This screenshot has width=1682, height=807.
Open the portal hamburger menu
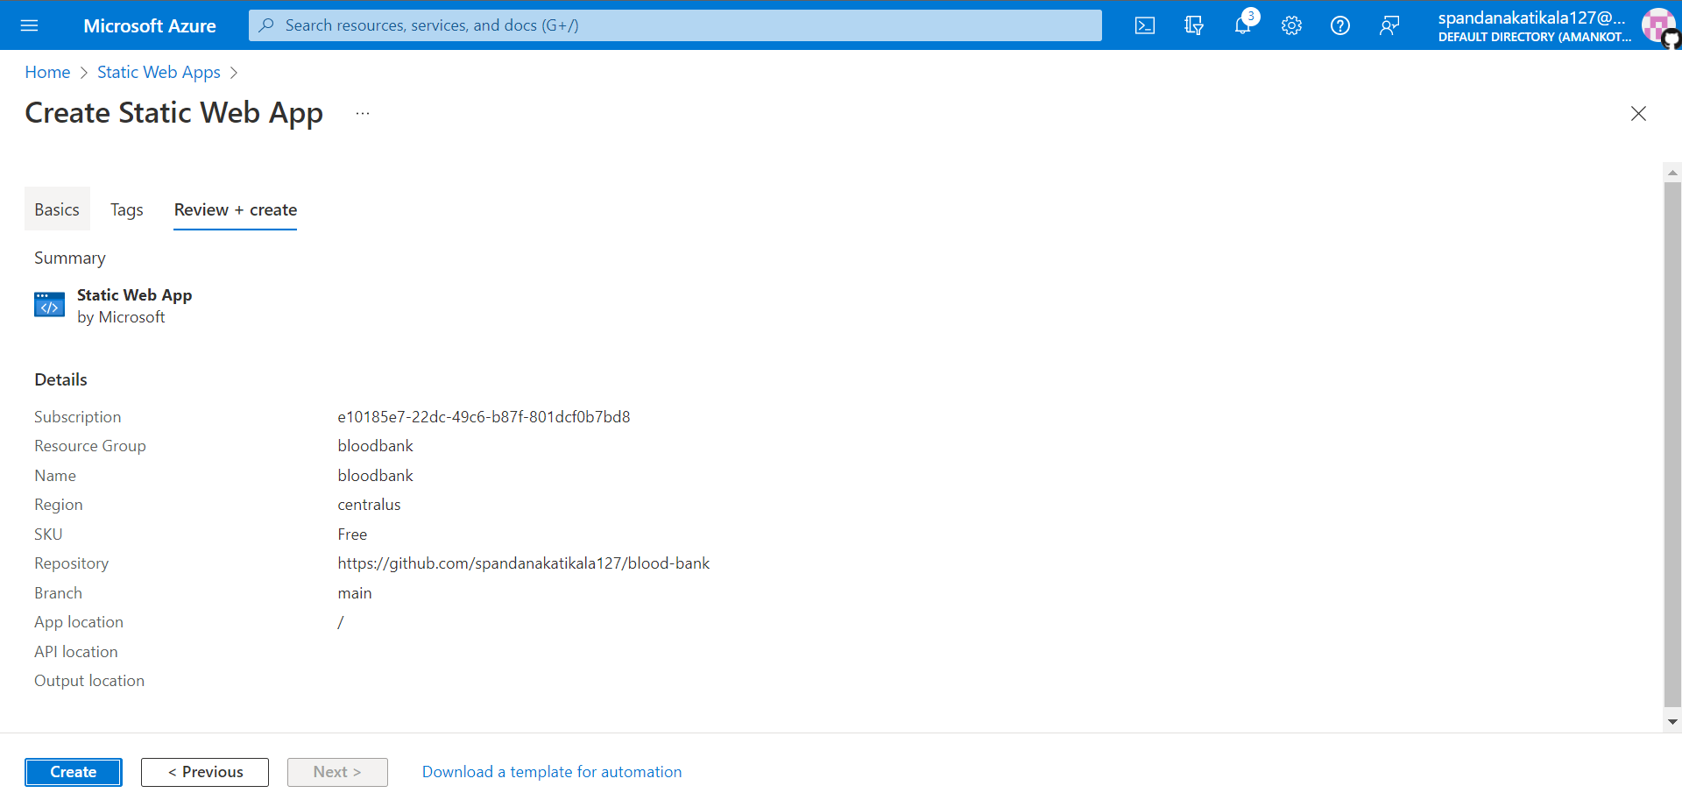pos(29,25)
